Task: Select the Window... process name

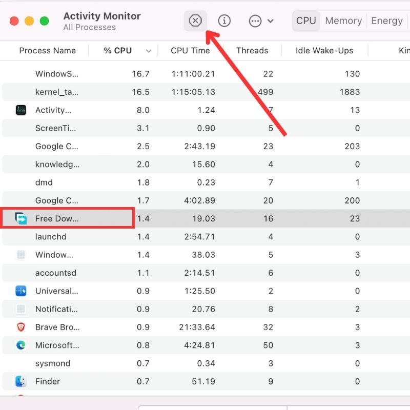Action: click(x=54, y=255)
